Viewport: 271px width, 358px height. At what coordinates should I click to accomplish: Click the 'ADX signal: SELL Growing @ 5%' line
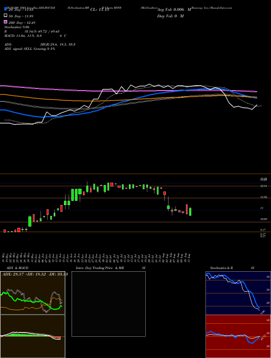[30, 49]
